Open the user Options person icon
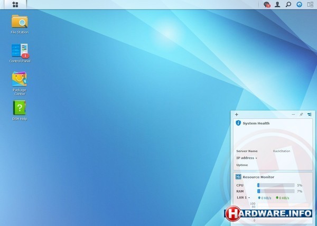The image size is (317, 226). [277, 4]
